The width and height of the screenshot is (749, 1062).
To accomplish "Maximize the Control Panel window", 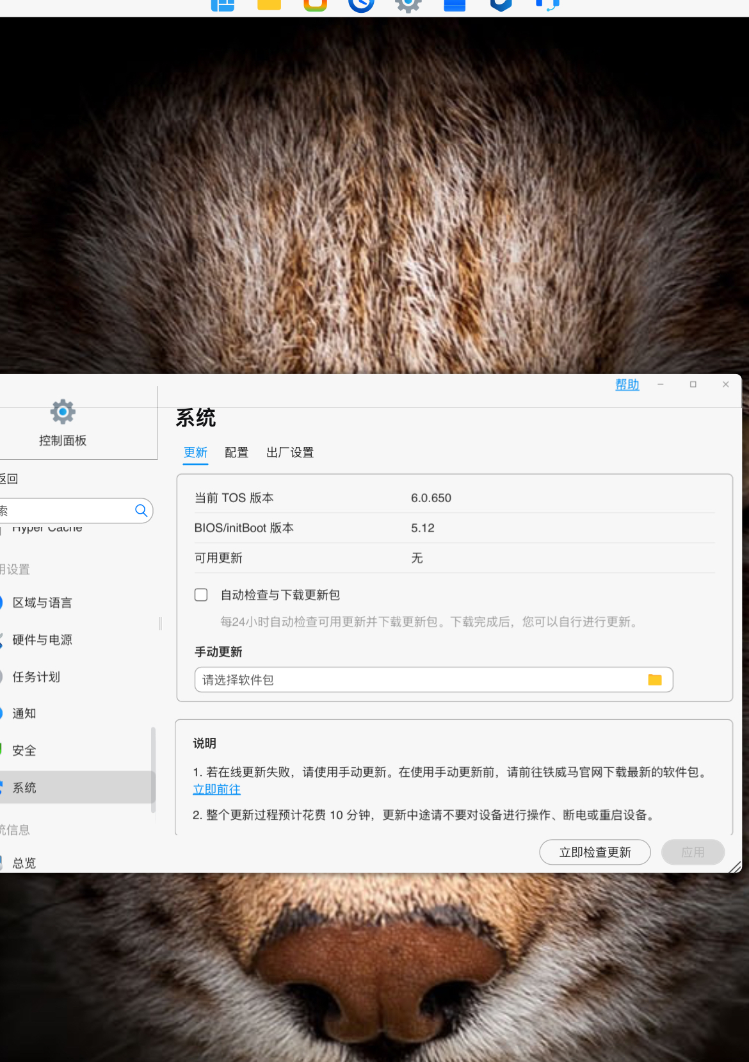I will [x=693, y=384].
